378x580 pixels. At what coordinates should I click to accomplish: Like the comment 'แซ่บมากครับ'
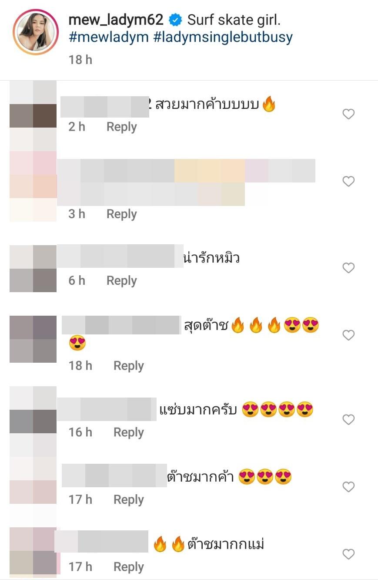(x=348, y=420)
